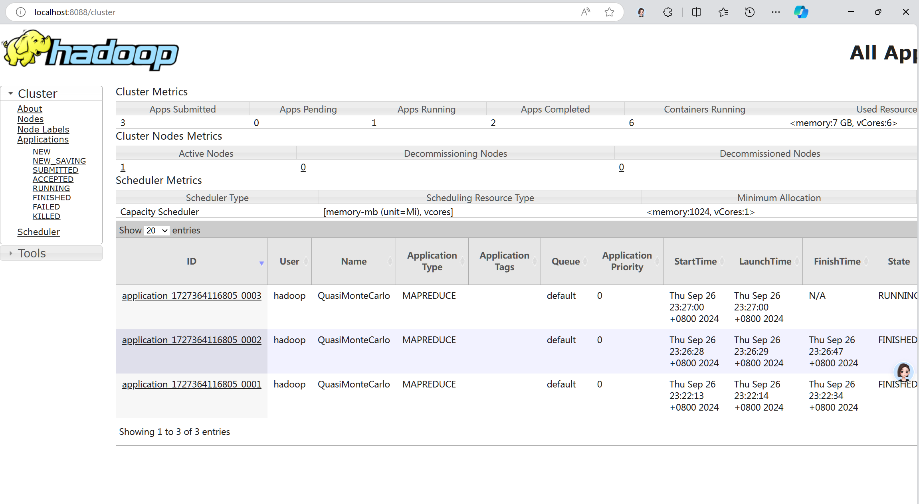Filter applications by RUNNING state
Viewport: 919px width, 504px height.
click(x=51, y=188)
